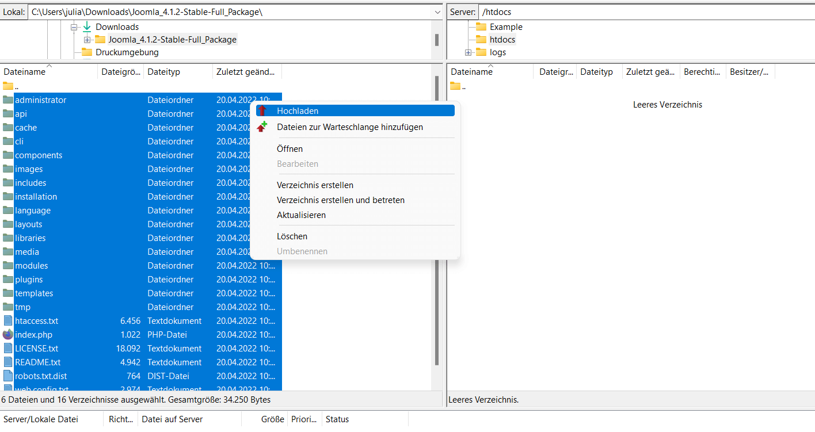Go to parent directory in local list
815x432 pixels.
10,86
